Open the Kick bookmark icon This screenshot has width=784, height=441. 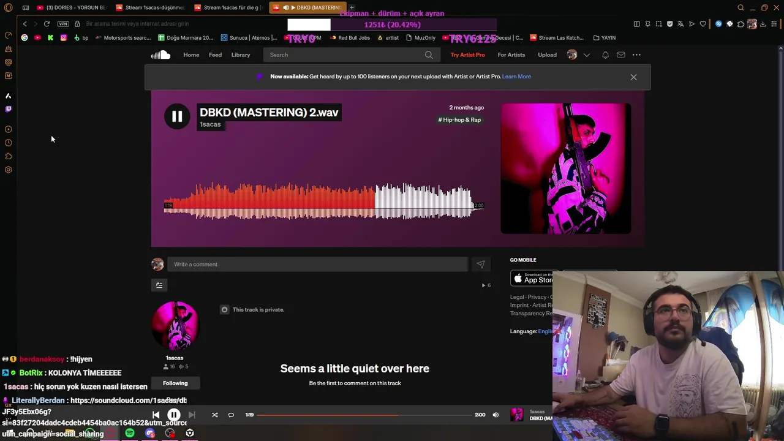click(50, 37)
